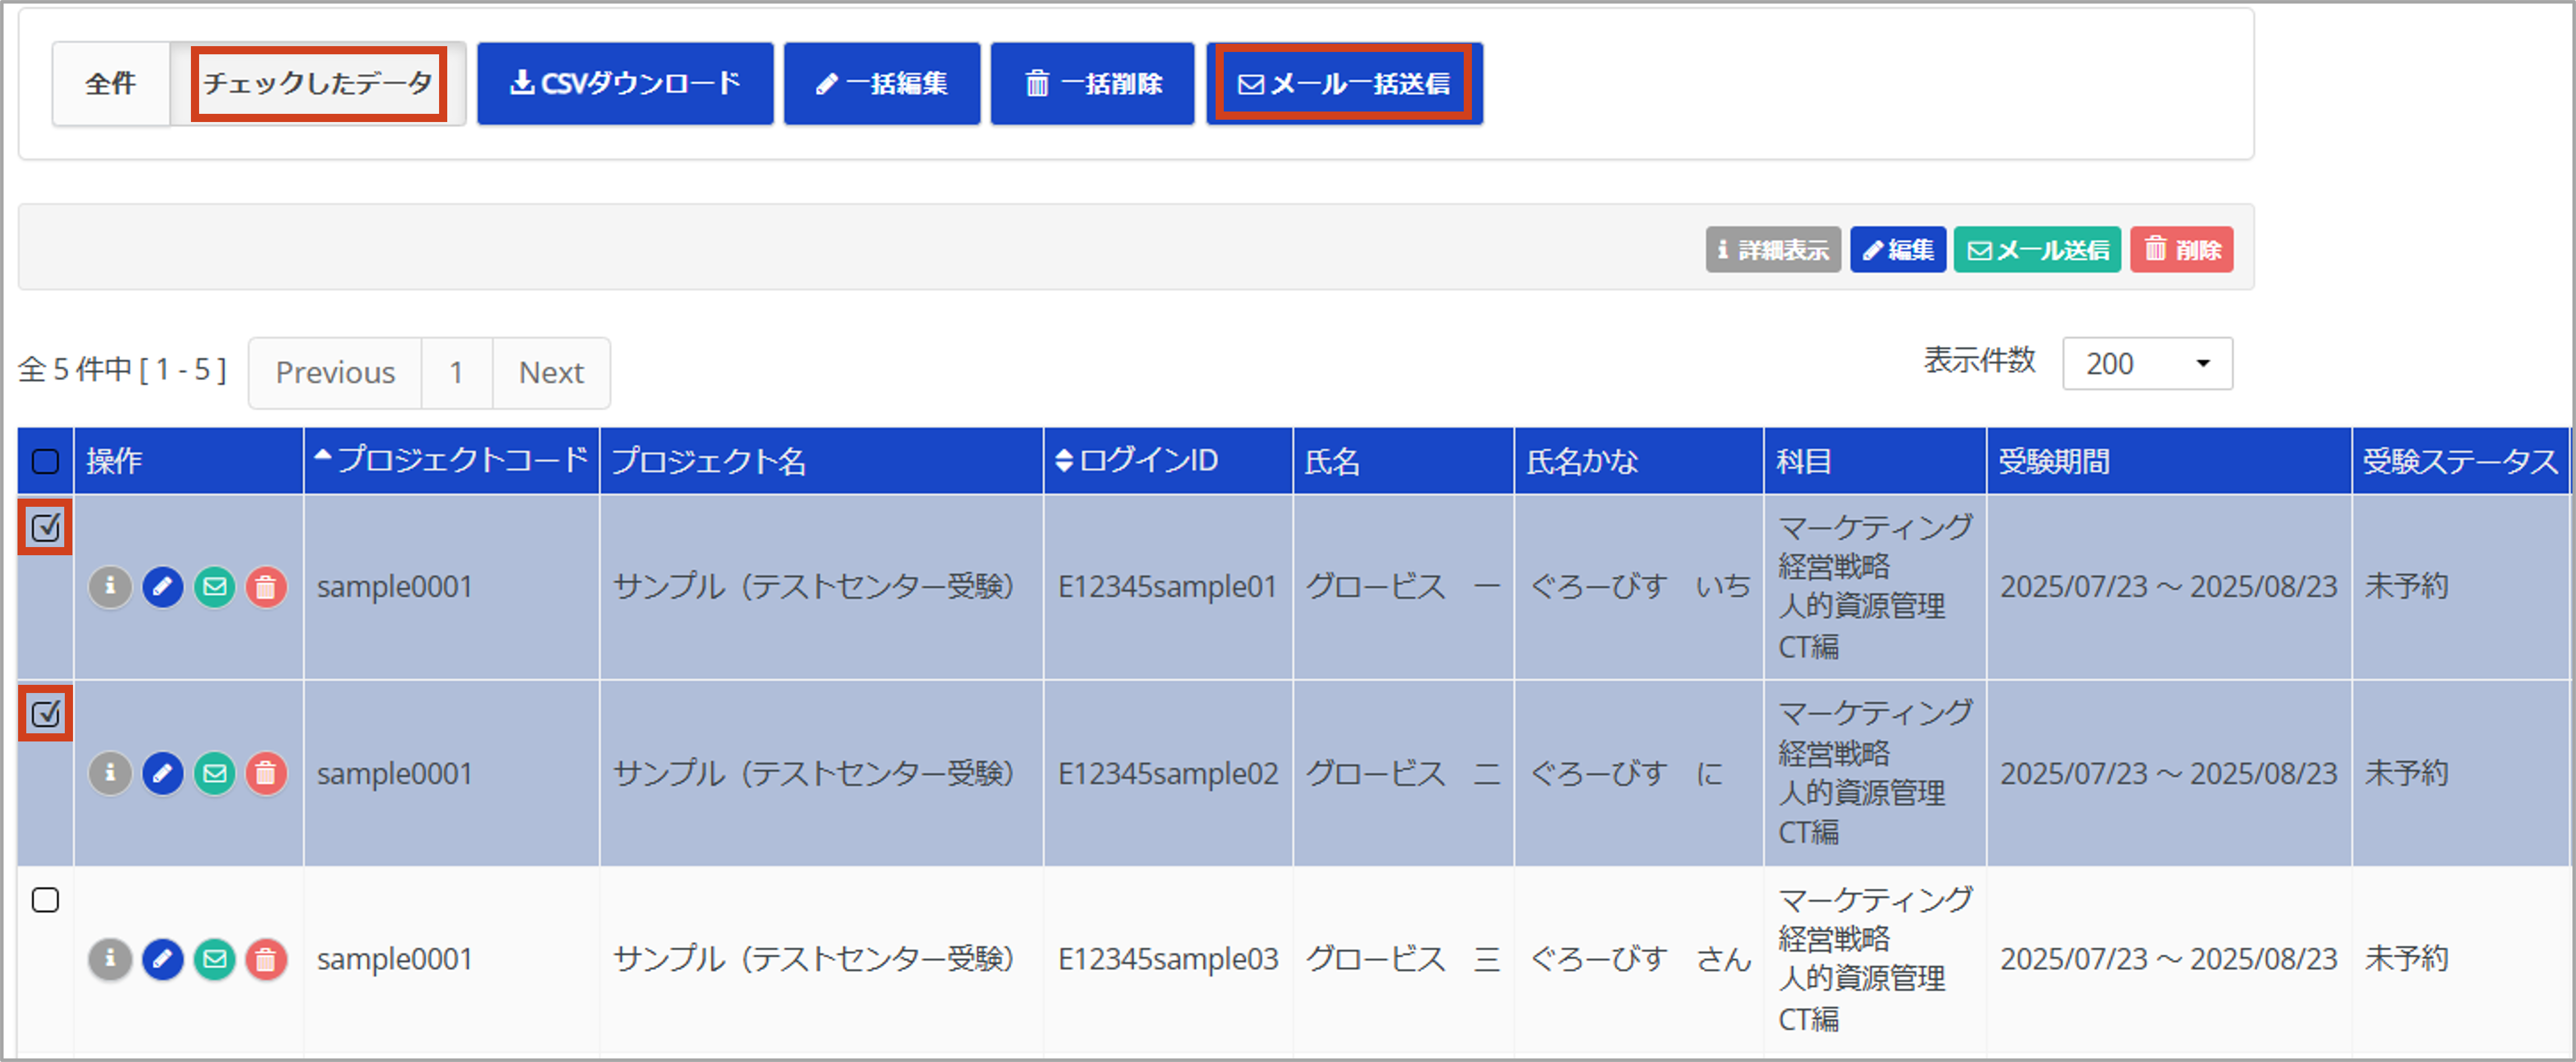Red trash icon for E12345sample03 row

tap(266, 959)
